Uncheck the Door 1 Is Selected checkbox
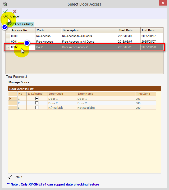The width and height of the screenshot is (169, 190). (37, 98)
